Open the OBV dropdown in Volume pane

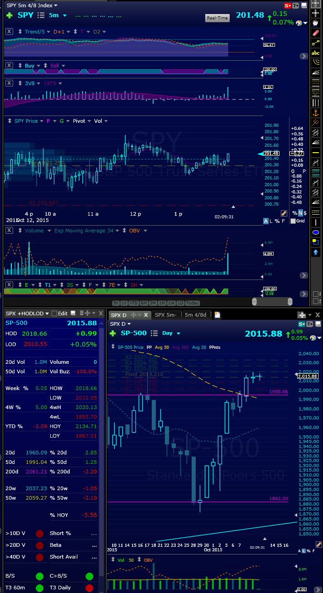[x=145, y=231]
